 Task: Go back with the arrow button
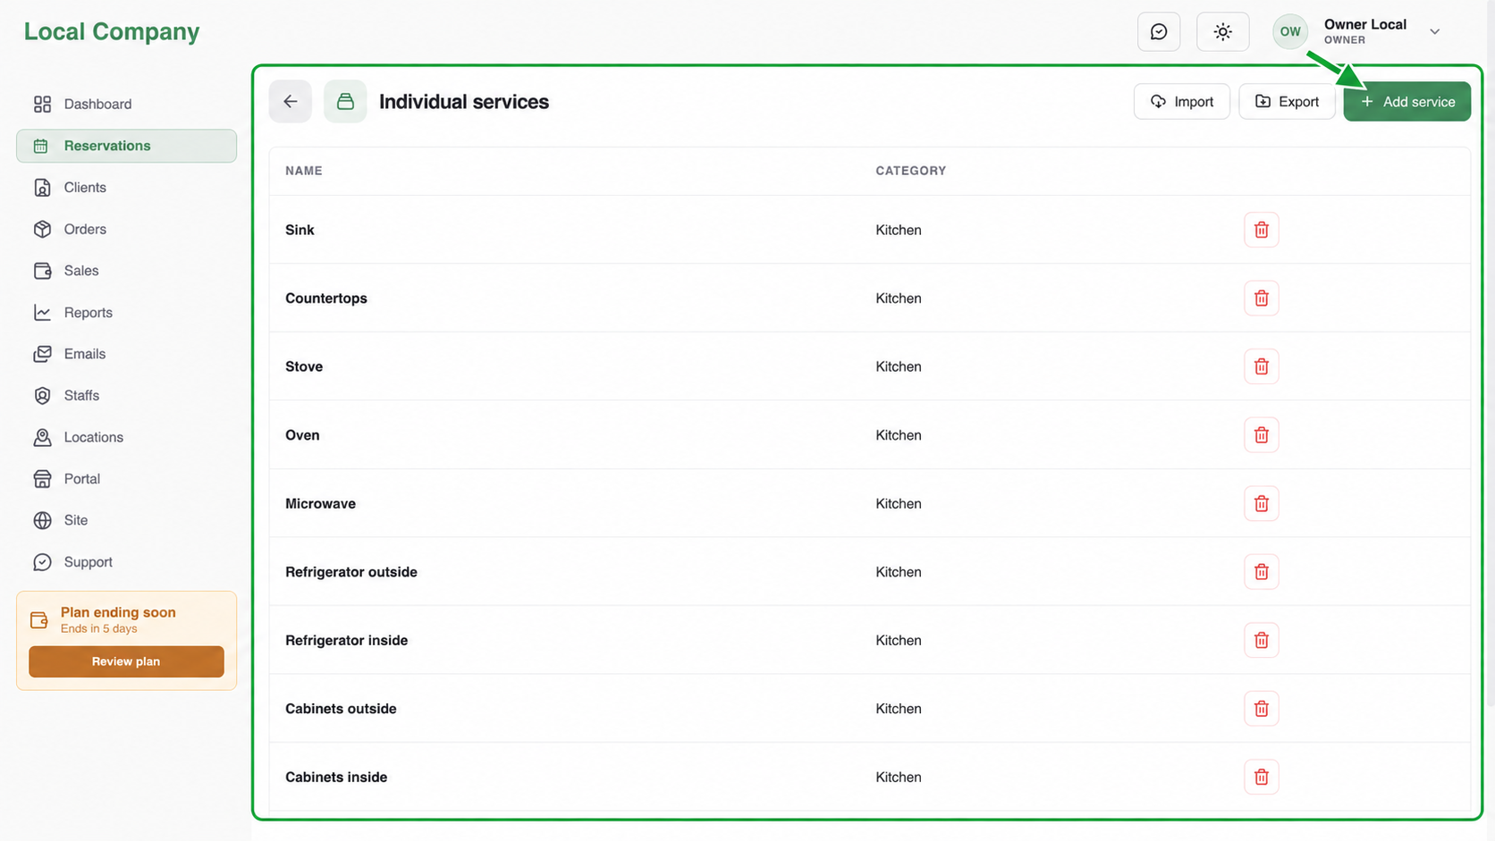pyautogui.click(x=291, y=102)
